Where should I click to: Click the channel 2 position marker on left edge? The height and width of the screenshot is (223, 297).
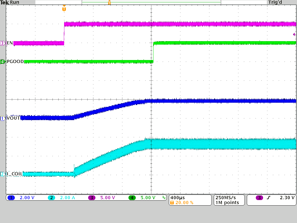[x=2, y=173]
